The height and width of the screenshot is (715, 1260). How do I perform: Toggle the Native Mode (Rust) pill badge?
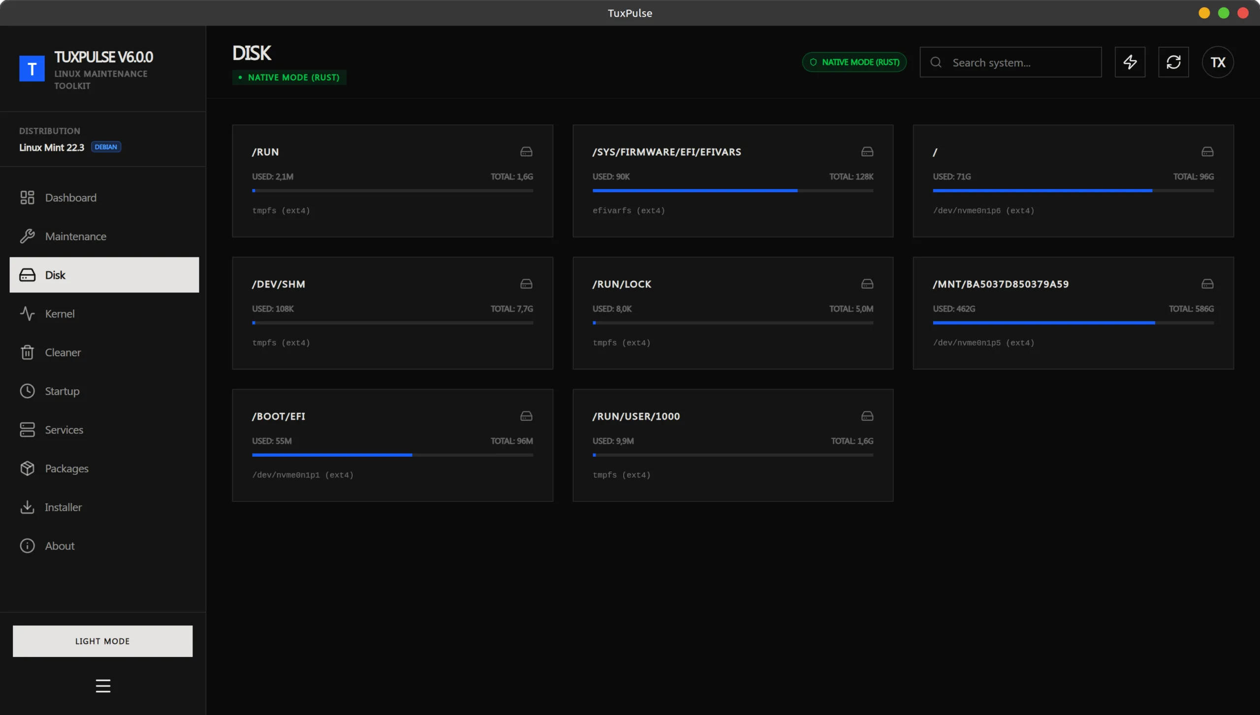[854, 62]
